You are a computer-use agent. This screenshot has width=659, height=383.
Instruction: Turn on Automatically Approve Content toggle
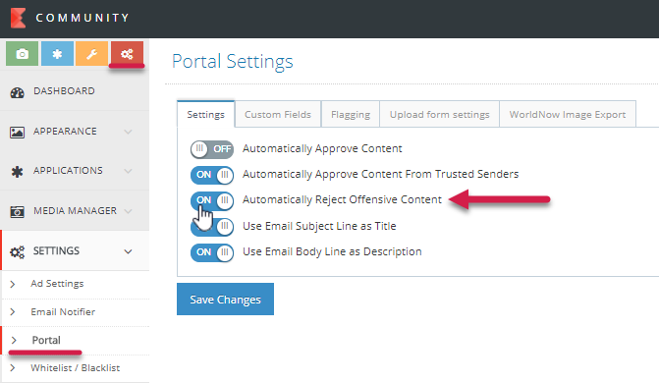(x=212, y=149)
